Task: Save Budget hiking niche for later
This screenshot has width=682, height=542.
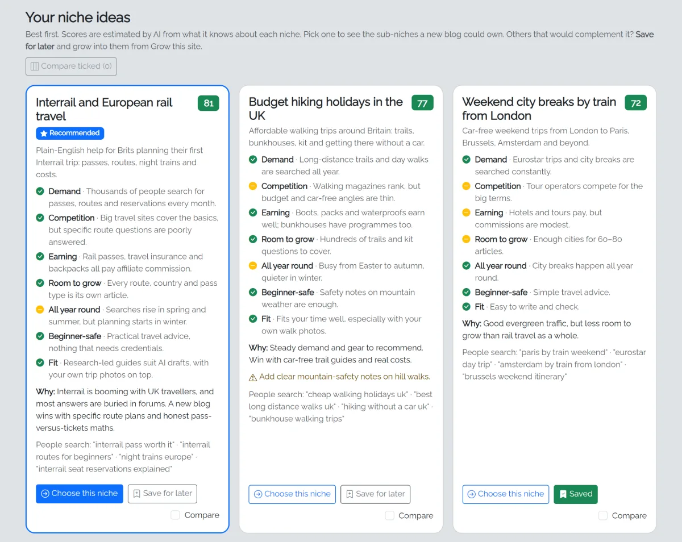Action: click(375, 494)
